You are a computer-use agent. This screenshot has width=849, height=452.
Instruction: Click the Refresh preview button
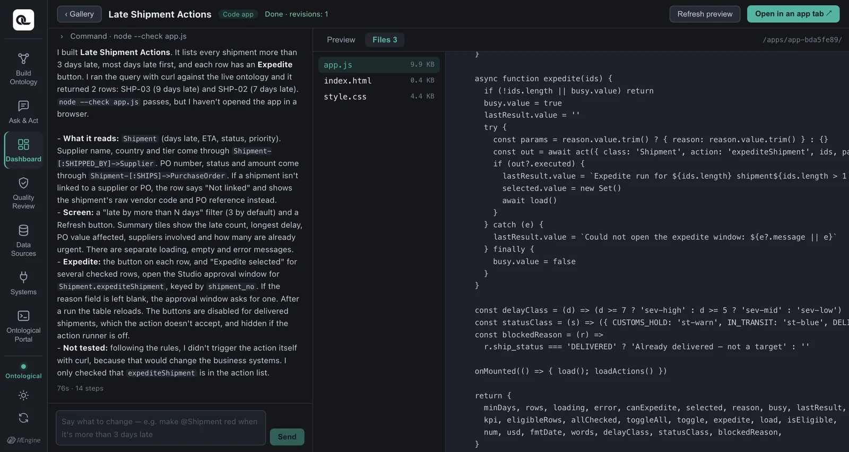point(705,14)
